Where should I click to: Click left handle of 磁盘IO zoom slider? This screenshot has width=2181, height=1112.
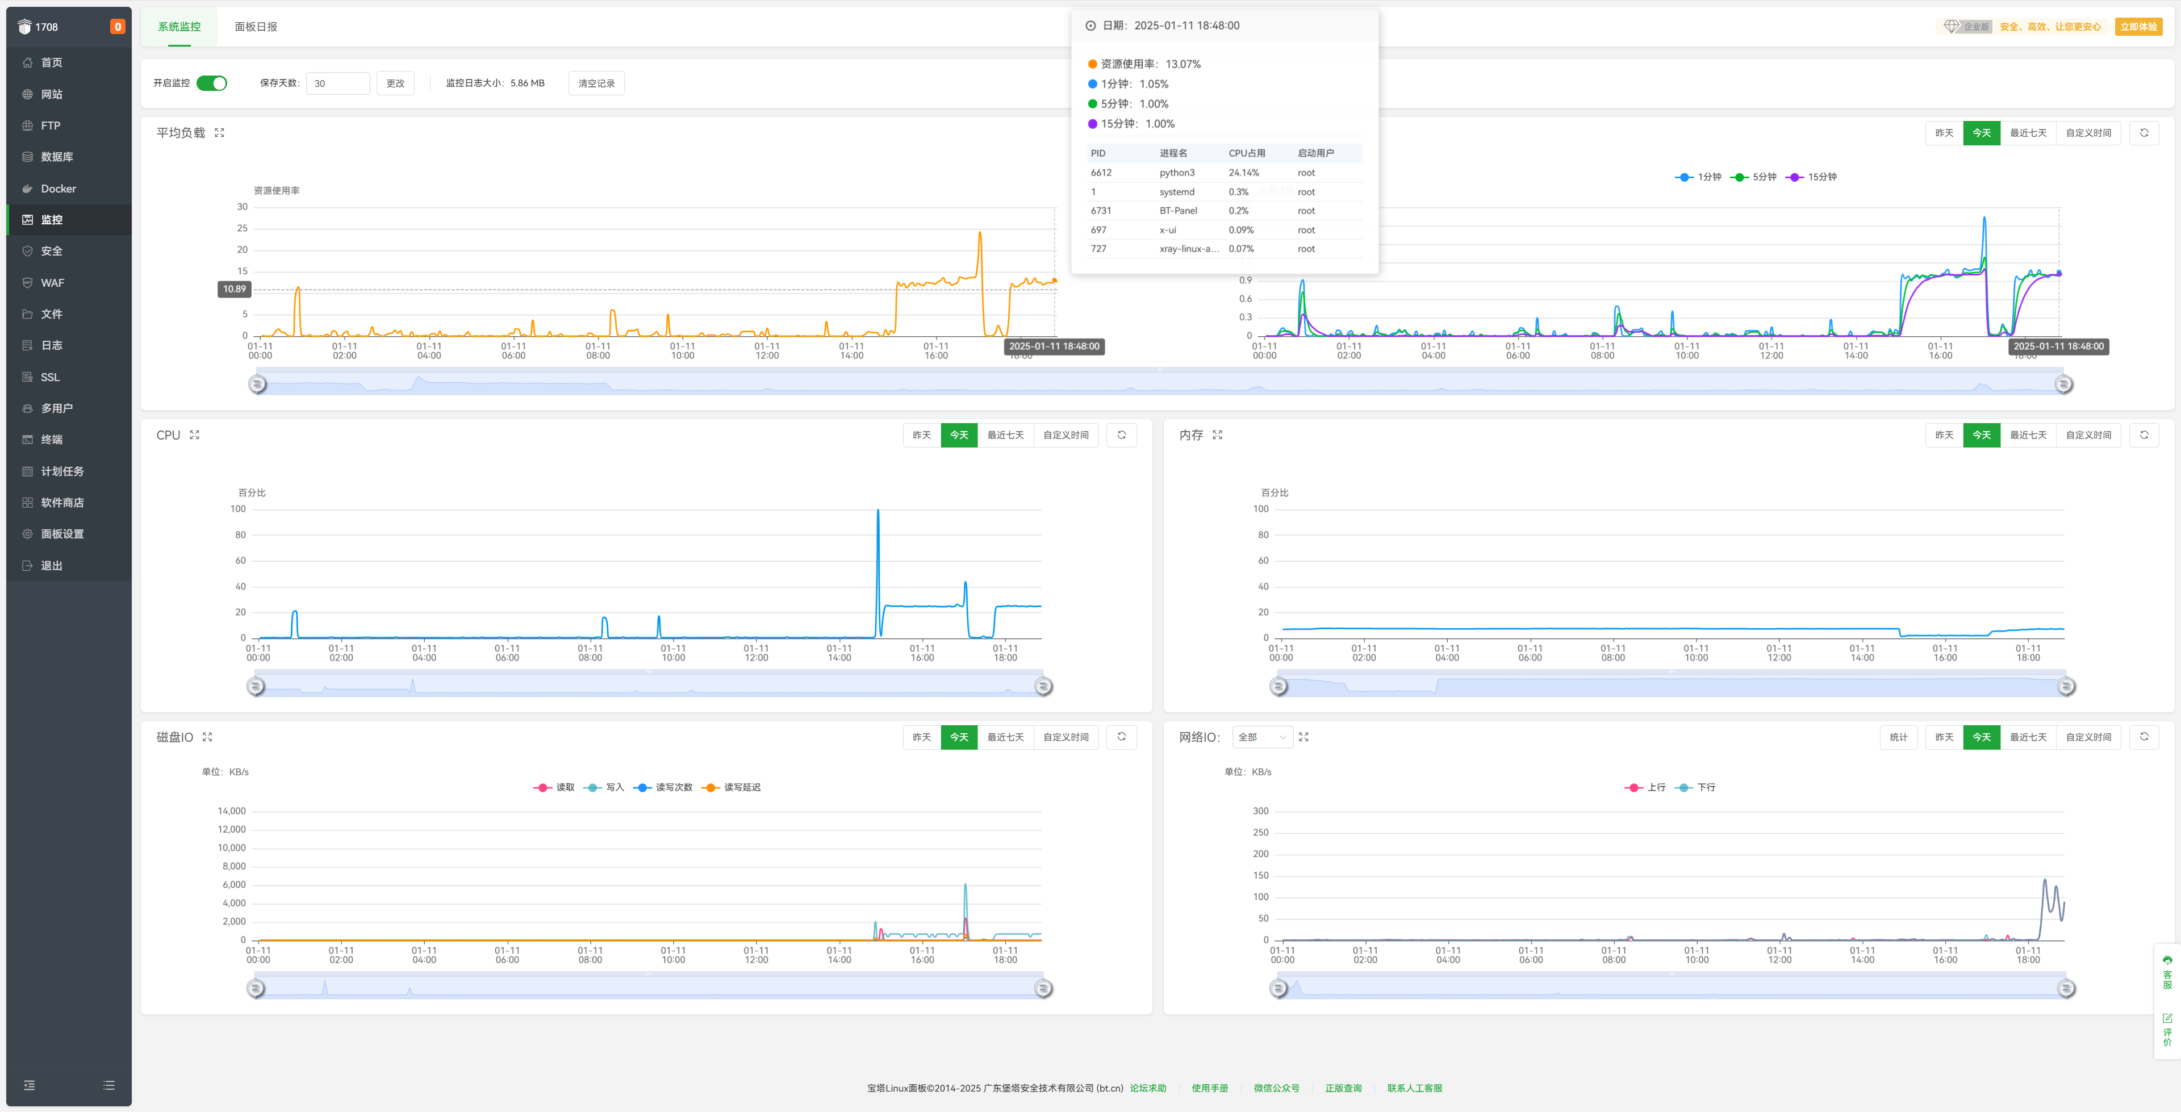[x=256, y=988]
